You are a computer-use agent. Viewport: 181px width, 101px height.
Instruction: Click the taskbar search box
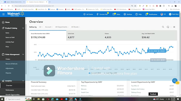pyautogui.click(x=18, y=99)
